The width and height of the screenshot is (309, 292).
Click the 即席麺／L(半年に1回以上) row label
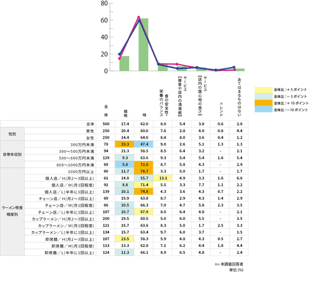[70, 253]
